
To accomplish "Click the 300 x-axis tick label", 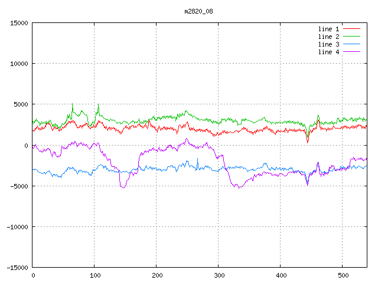I will [x=219, y=275].
